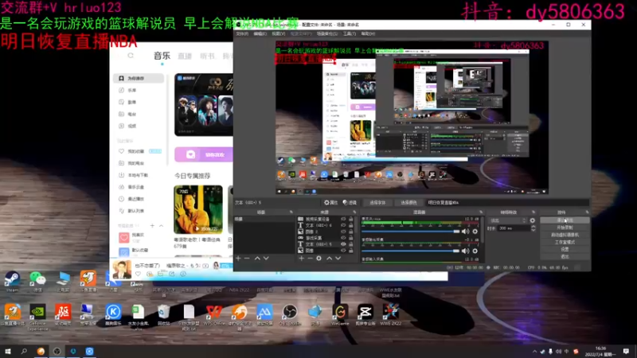This screenshot has height=358, width=637.
Task: Toggle lock on 视频采集设备 source
Action: [350, 220]
